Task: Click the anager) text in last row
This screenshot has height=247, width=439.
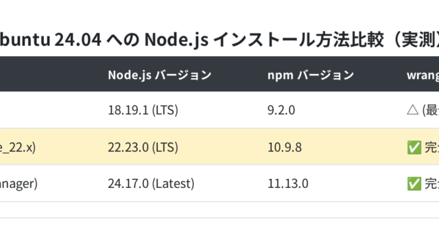Action: tap(19, 184)
